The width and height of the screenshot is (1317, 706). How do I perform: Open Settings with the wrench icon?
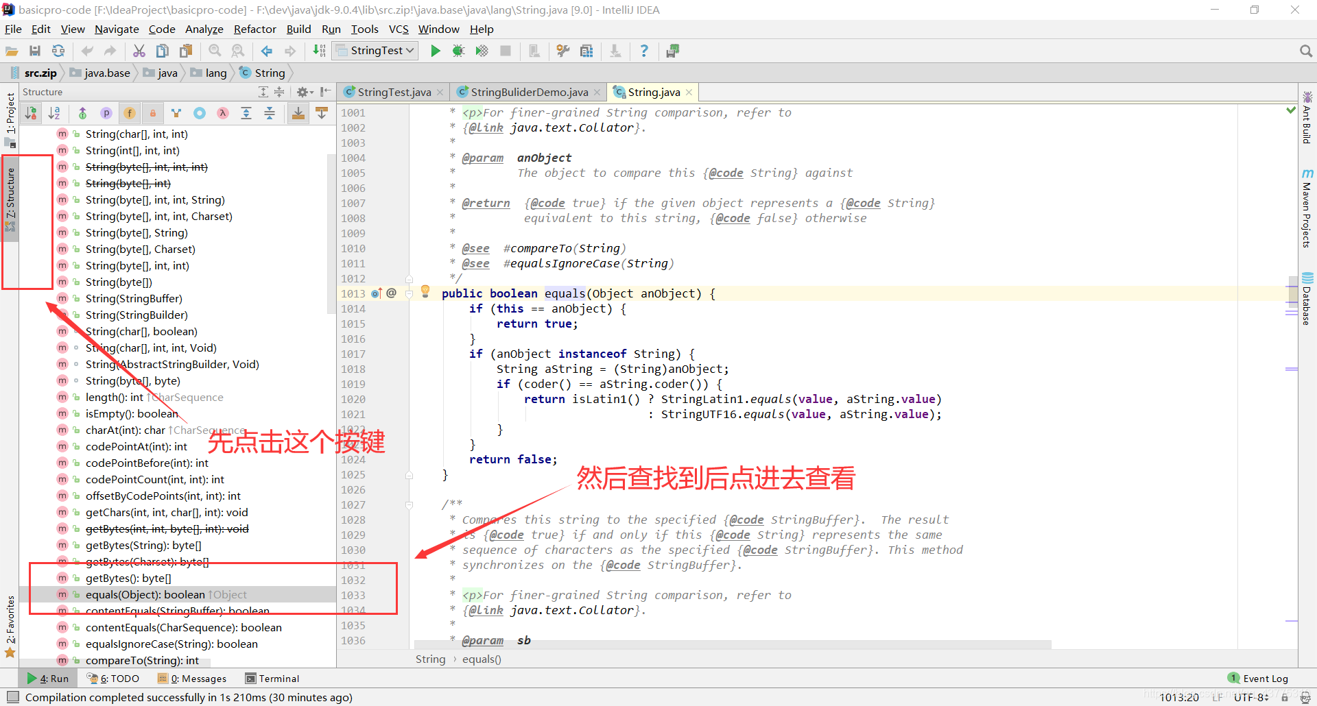pos(563,51)
